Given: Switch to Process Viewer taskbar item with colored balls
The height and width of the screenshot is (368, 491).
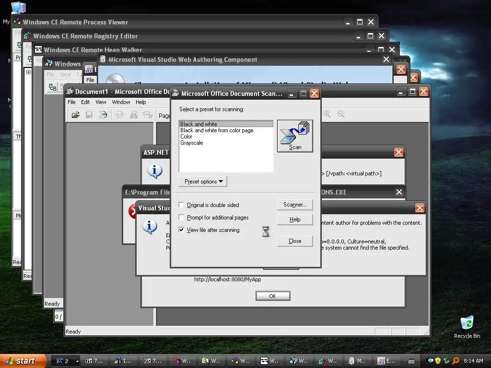Looking at the screenshot, I should [x=241, y=361].
